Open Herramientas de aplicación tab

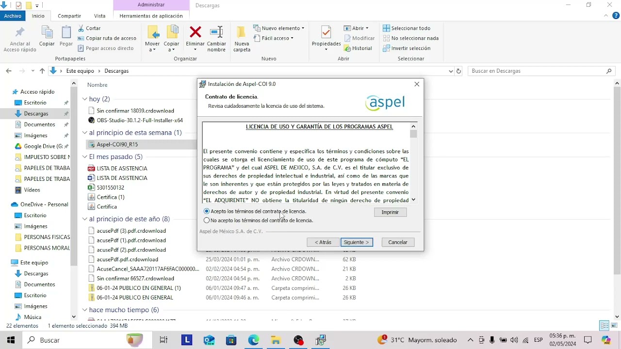(151, 16)
